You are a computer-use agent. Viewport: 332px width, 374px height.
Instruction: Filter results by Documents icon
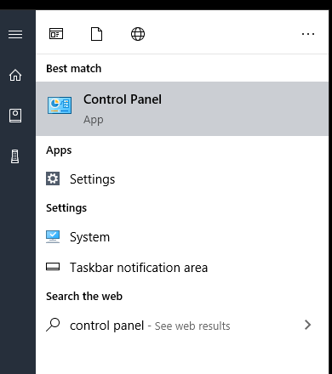pyautogui.click(x=96, y=34)
